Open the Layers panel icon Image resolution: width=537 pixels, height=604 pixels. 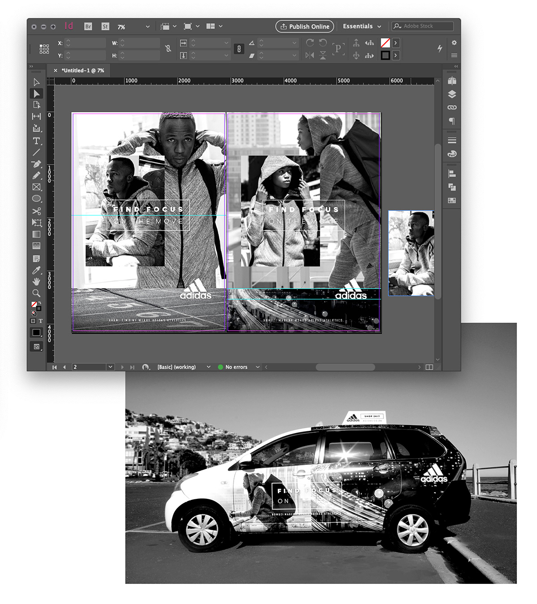pos(452,94)
